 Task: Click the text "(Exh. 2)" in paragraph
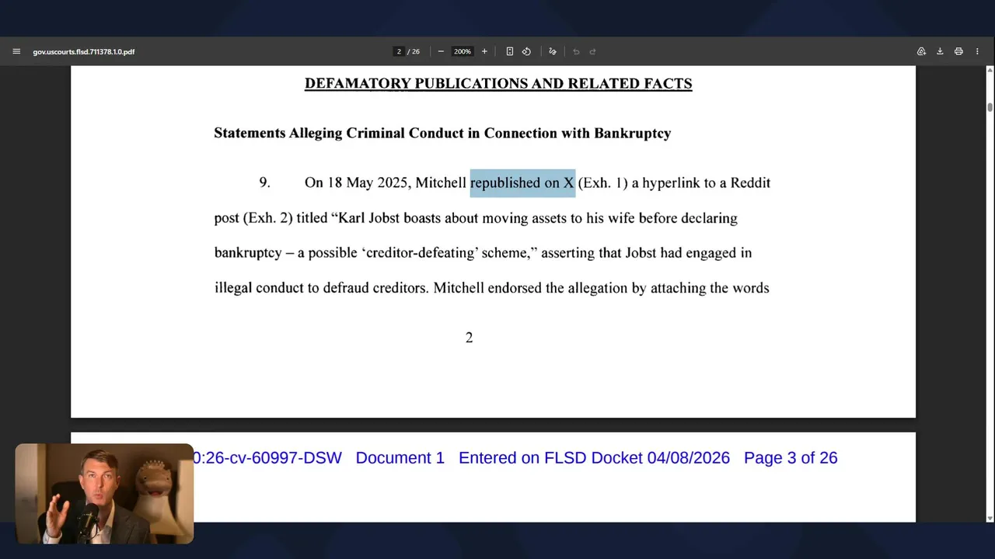point(267,218)
